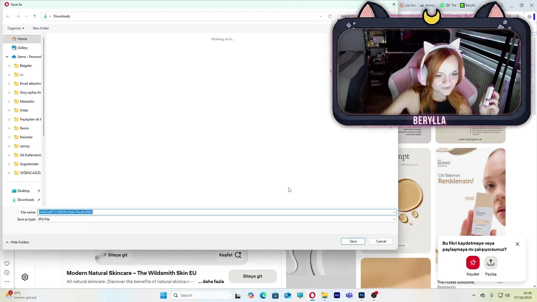Viewport: 537px width, 302px height.
Task: Click the Cancel button
Action: [381, 241]
